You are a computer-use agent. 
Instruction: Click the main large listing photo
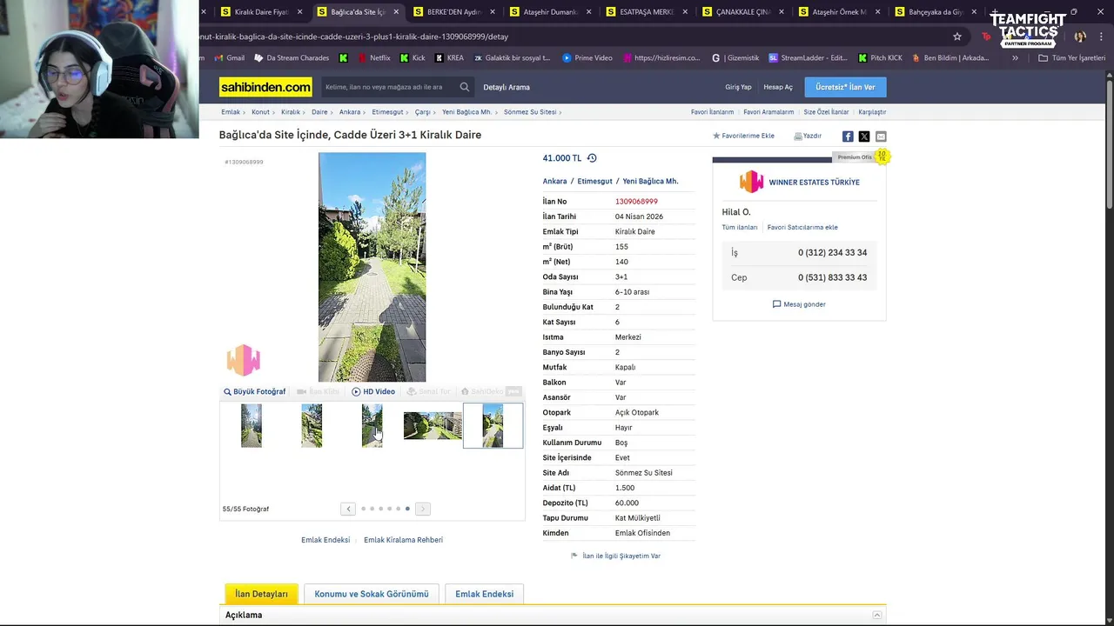[x=372, y=267]
